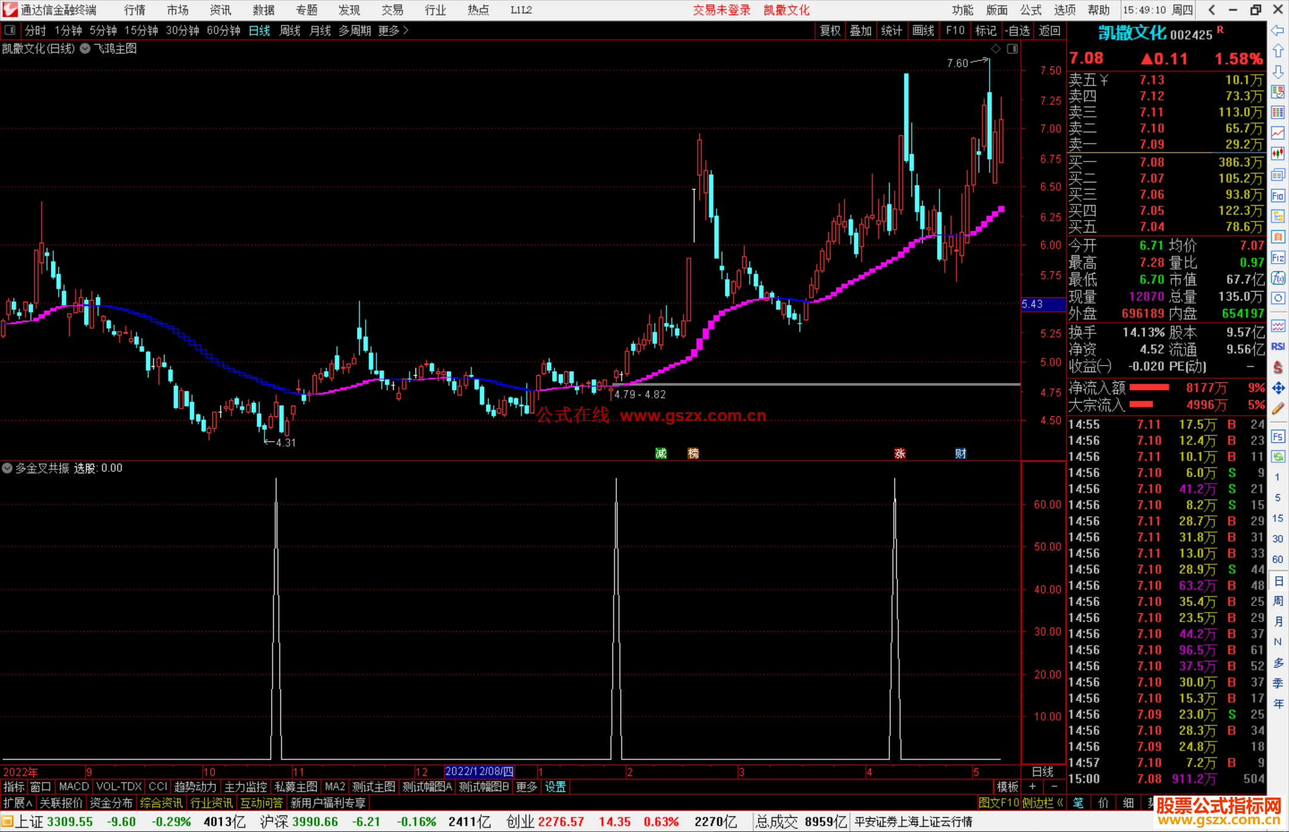The height and width of the screenshot is (832, 1289).
Task: Open the f(x) formula sidebar icon
Action: [1278, 278]
